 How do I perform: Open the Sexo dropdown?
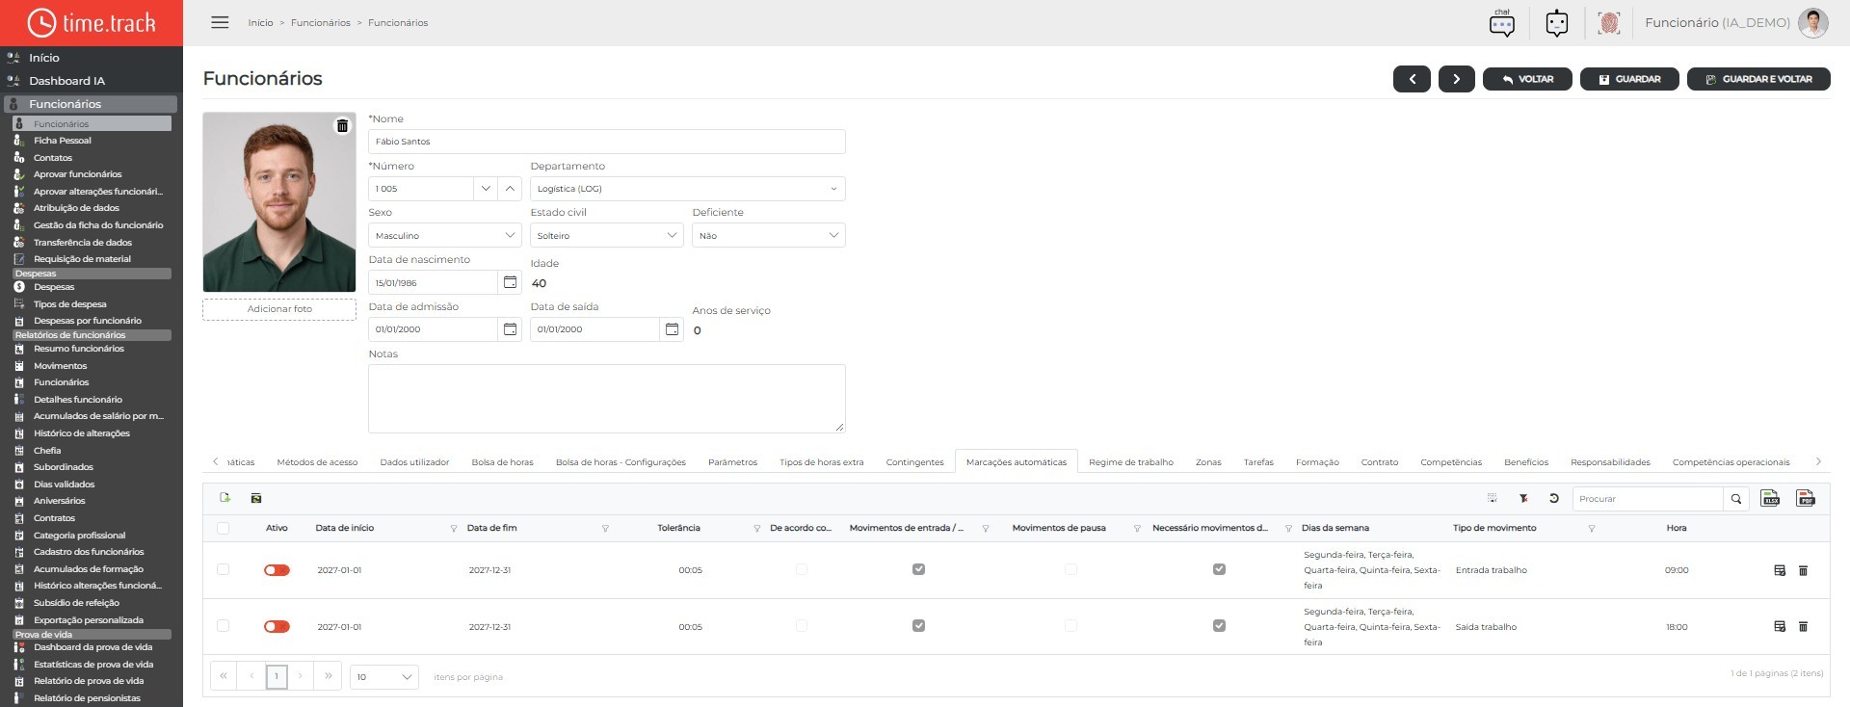point(445,235)
